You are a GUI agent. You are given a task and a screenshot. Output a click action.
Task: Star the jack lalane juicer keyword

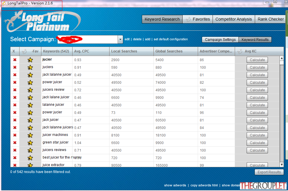[30, 98]
